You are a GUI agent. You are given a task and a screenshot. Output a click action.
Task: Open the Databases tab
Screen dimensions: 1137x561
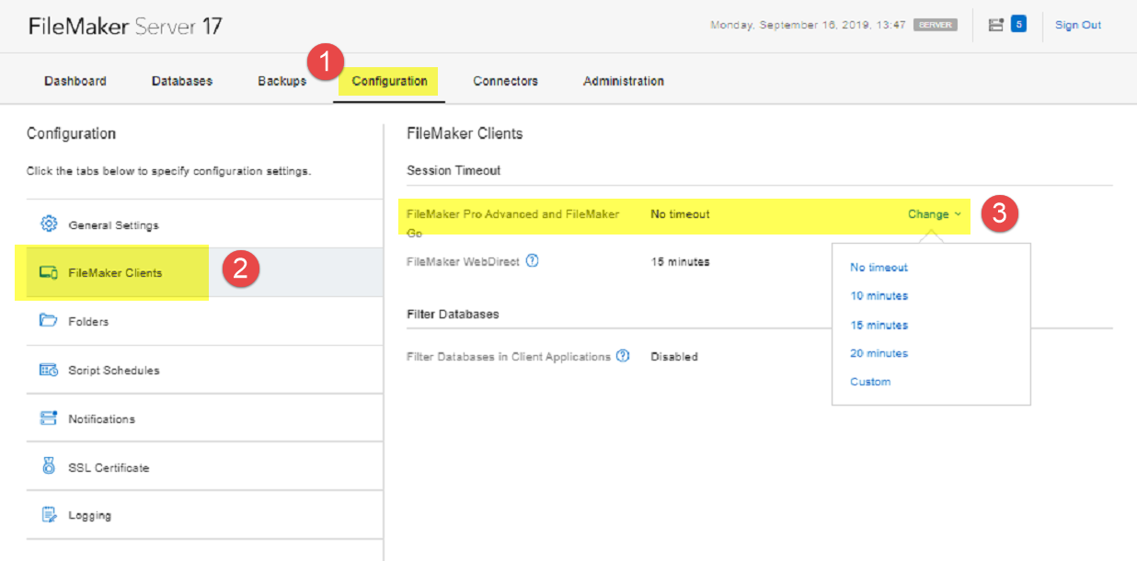[182, 81]
